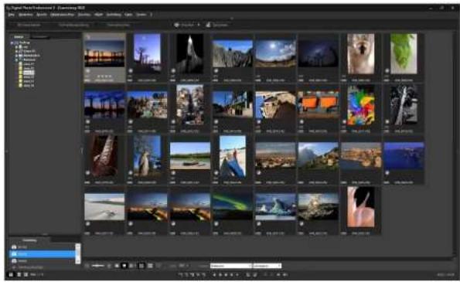This screenshot has width=460, height=282.
Task: Click the round badge under the rainbow paint thumbnail
Action: click(344, 121)
